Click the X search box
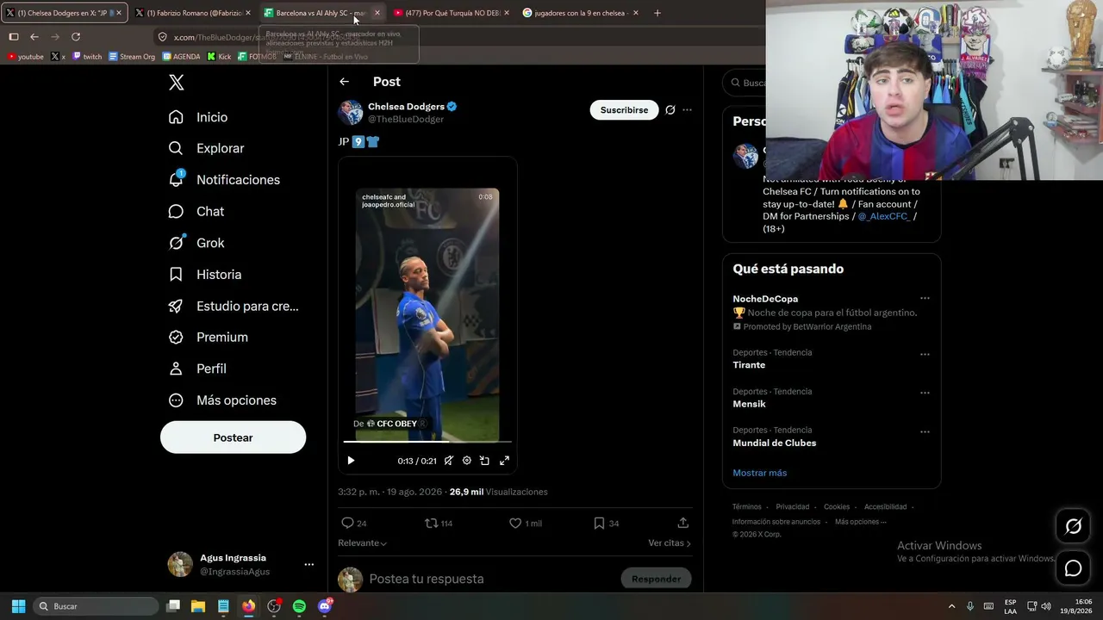The width and height of the screenshot is (1103, 620). click(746, 83)
